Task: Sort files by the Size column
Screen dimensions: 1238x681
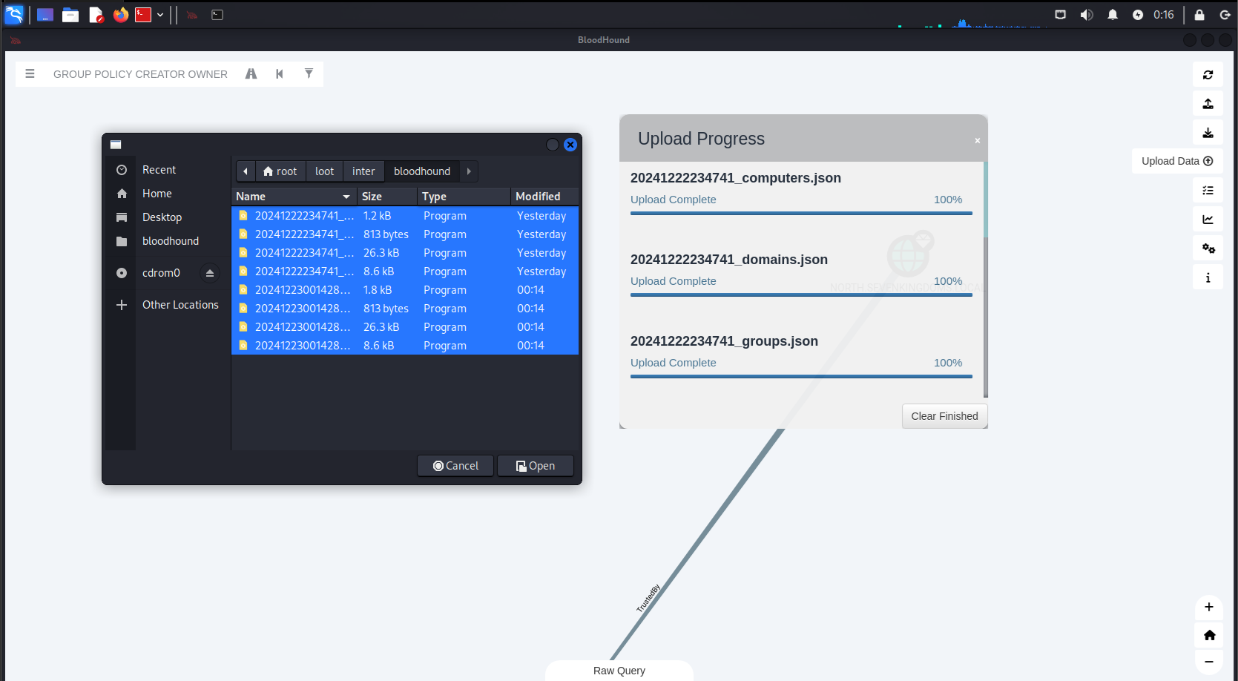Action: [x=386, y=197]
